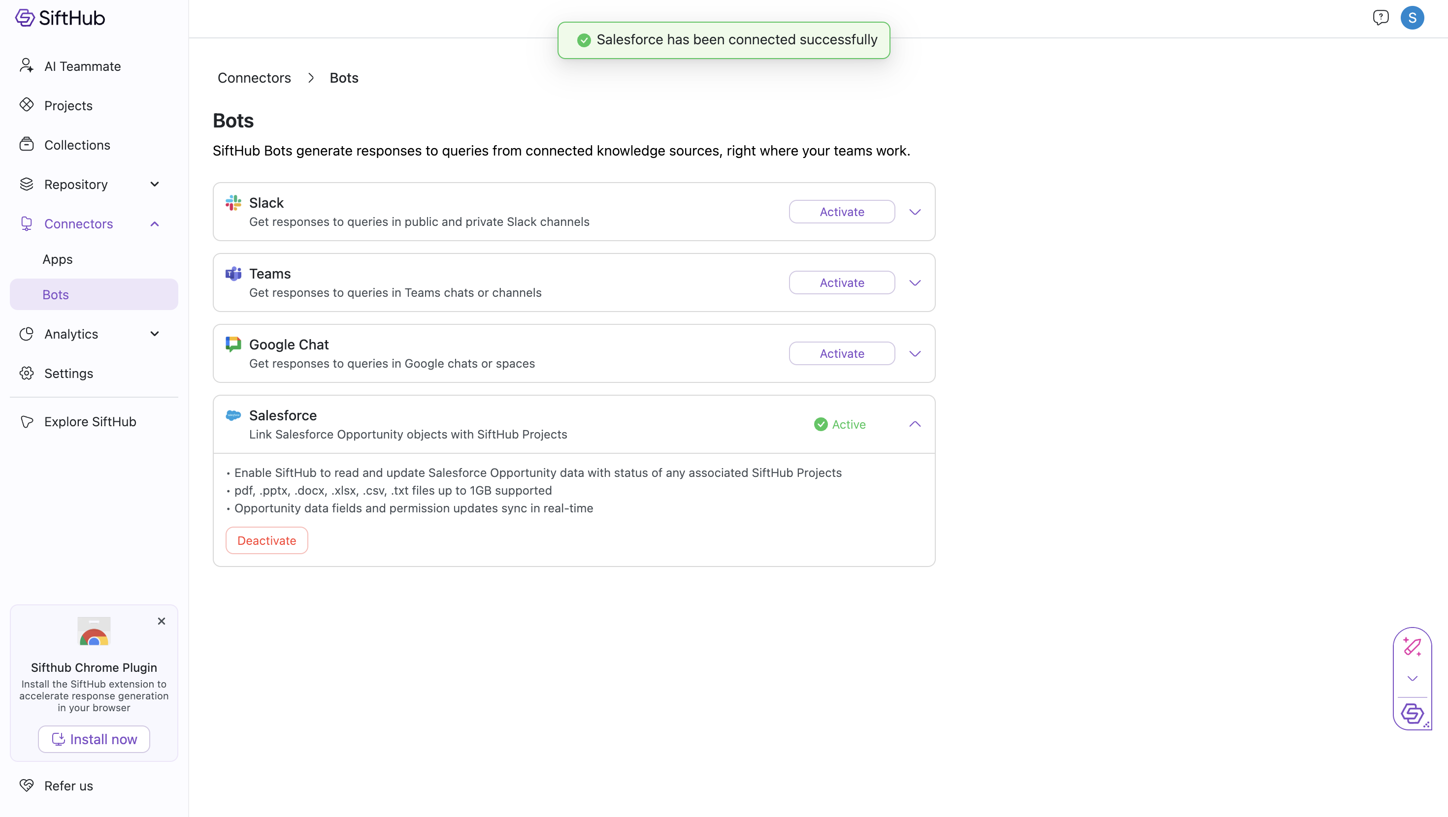Click the SiftHub logo

pyautogui.click(x=60, y=18)
